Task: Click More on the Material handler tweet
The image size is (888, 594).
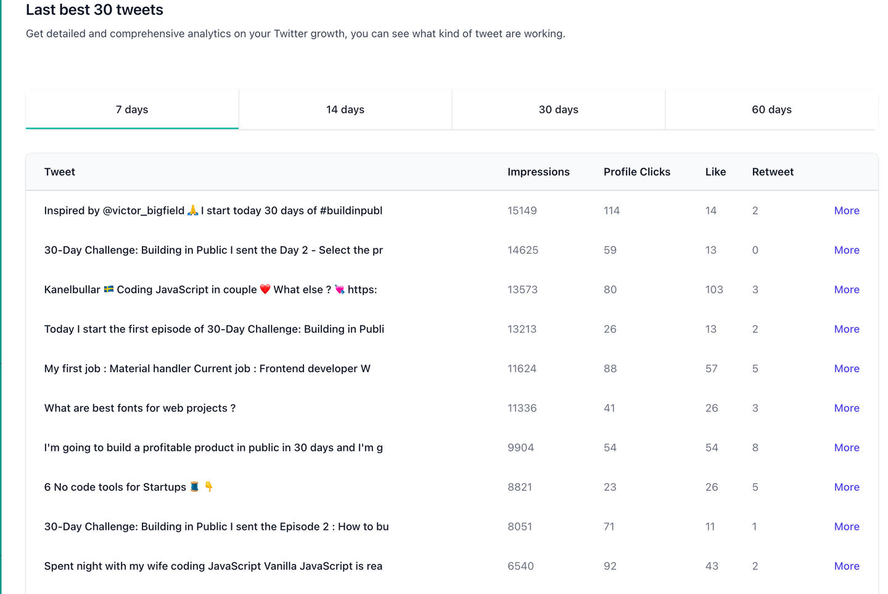Action: point(847,368)
